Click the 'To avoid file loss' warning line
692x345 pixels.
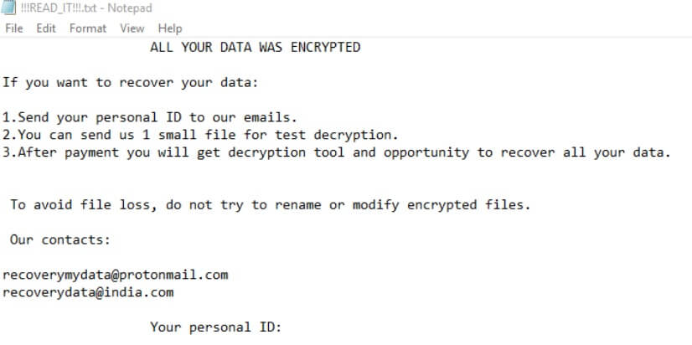click(x=270, y=204)
